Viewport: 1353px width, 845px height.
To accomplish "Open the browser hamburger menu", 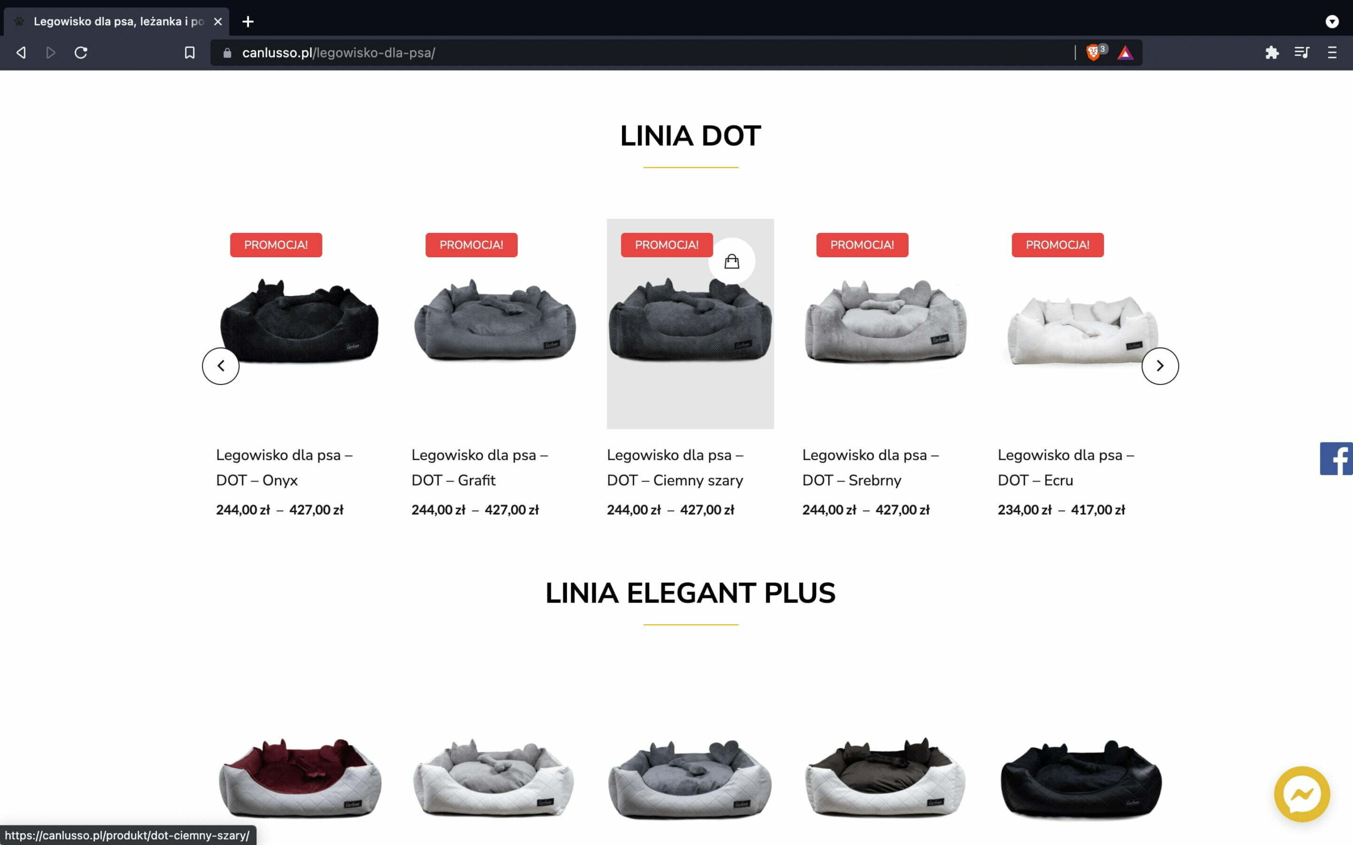I will tap(1332, 52).
